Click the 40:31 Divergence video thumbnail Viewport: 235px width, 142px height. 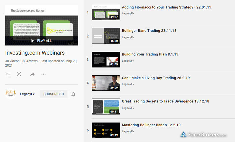pyautogui.click(x=106, y=106)
